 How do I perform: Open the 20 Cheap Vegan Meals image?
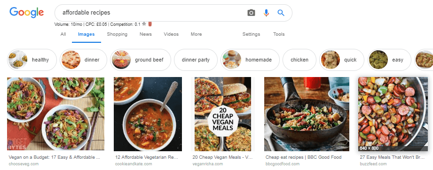click(222, 114)
